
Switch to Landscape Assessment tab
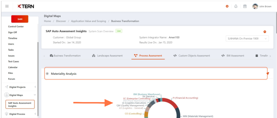click(x=107, y=56)
